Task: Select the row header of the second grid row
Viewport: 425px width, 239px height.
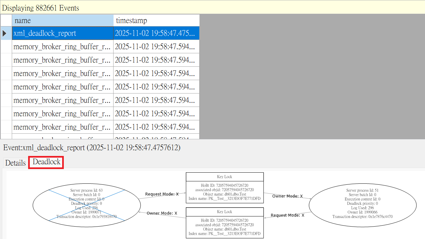Action: click(x=6, y=47)
